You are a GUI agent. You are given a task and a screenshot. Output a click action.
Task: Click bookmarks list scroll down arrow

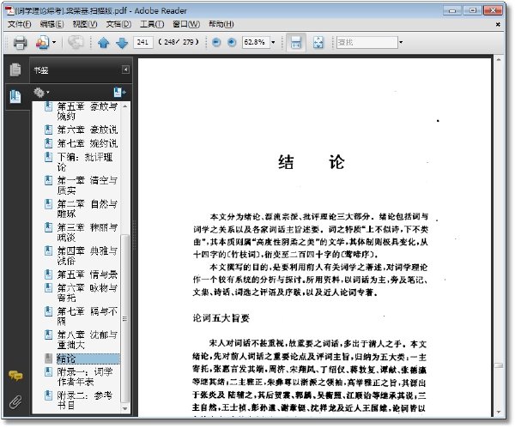coord(124,408)
